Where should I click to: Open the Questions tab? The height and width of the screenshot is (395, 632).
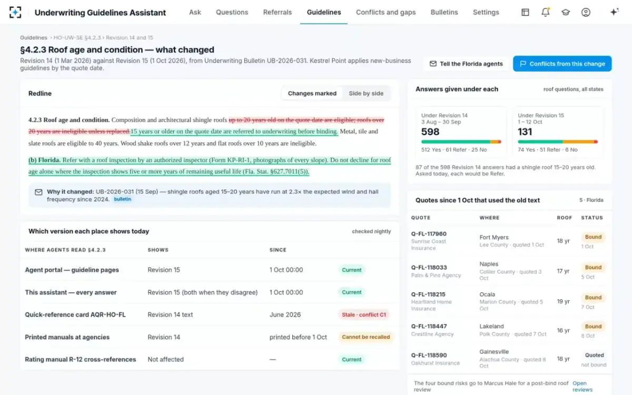[x=232, y=12]
